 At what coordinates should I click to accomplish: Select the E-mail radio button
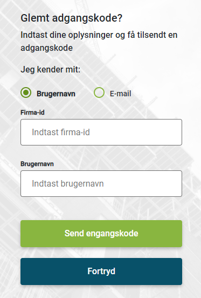point(99,92)
